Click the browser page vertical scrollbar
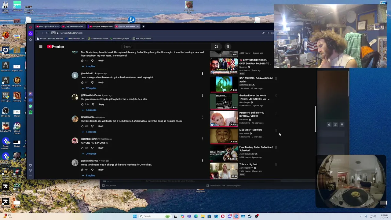Image resolution: width=391 pixels, height=220 pixels. [315, 119]
